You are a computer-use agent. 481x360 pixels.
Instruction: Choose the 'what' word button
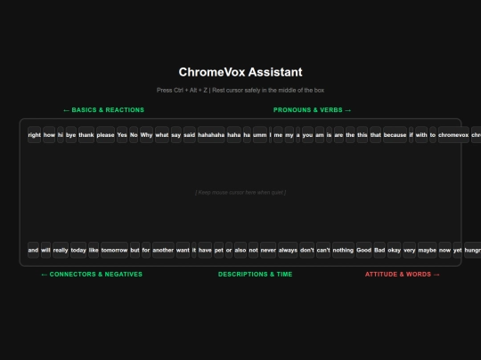coord(162,135)
